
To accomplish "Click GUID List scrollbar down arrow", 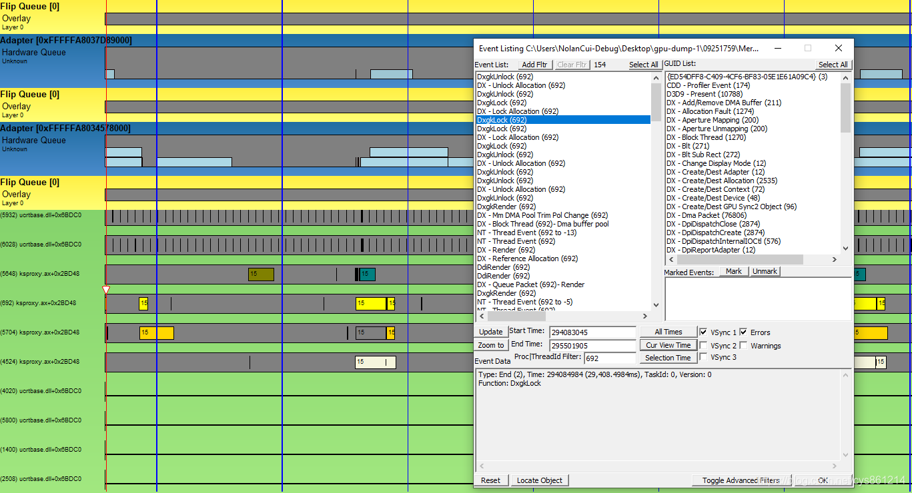I will (x=845, y=248).
